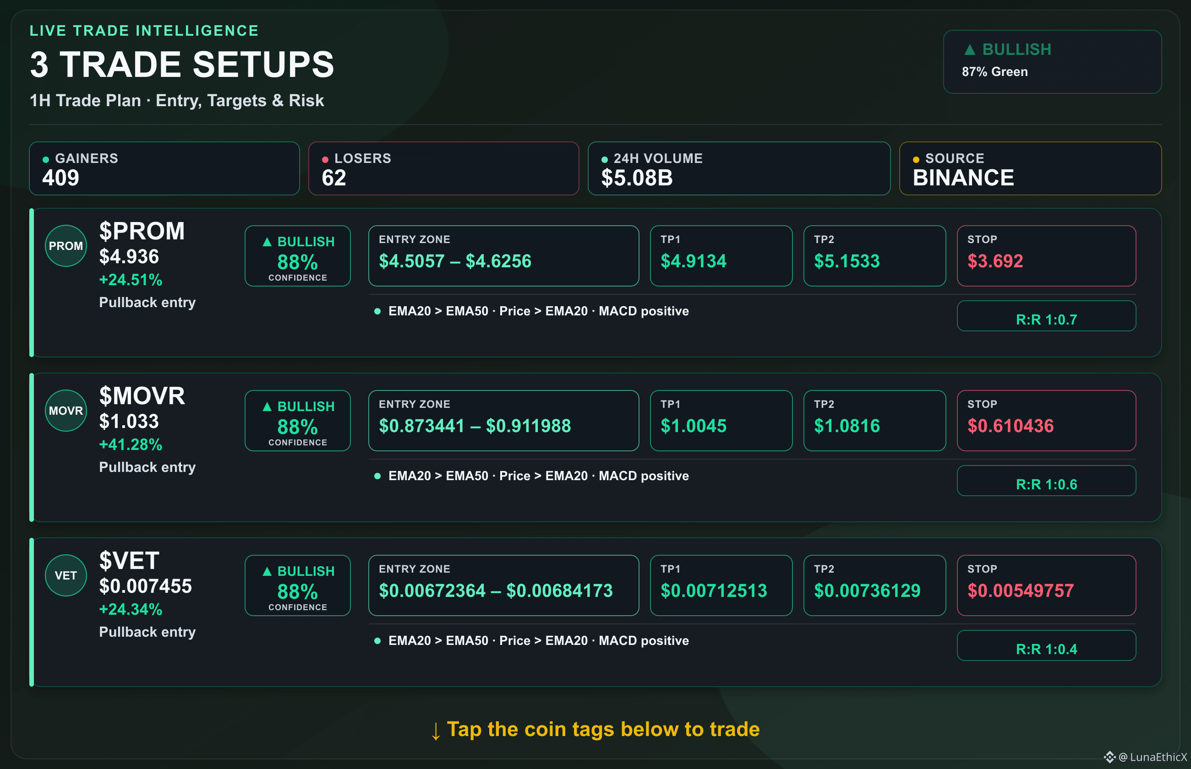This screenshot has width=1191, height=769.
Task: Click the VET price $0.007455
Action: point(145,586)
